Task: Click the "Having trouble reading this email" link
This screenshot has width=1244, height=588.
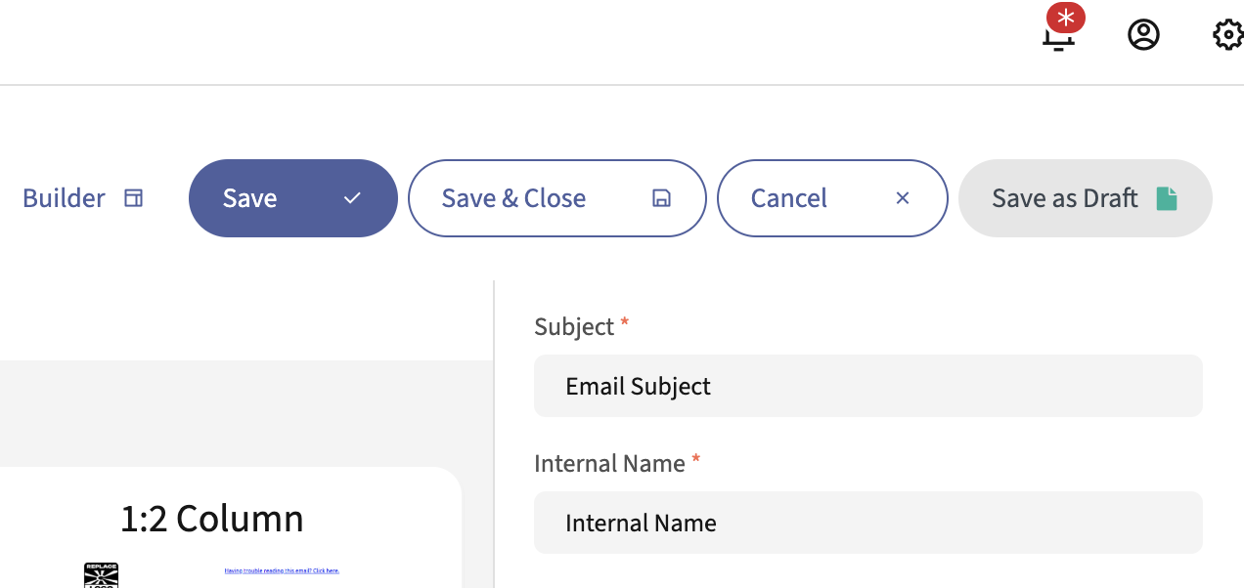Action: 282,570
